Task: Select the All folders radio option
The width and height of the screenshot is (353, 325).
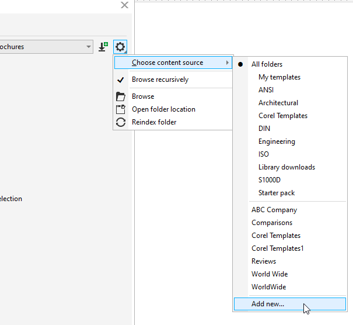Action: pyautogui.click(x=267, y=64)
